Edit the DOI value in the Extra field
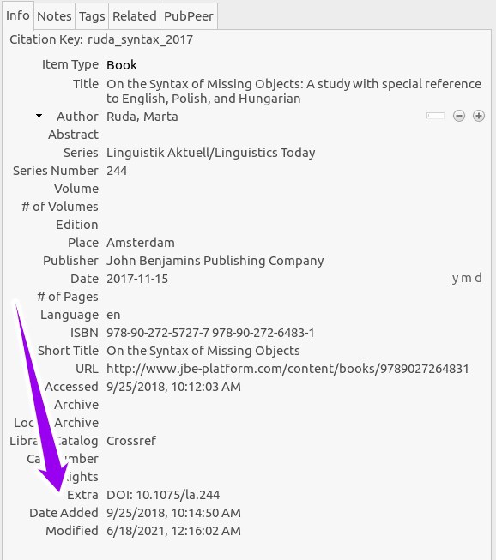This screenshot has height=560, width=496. 163,495
